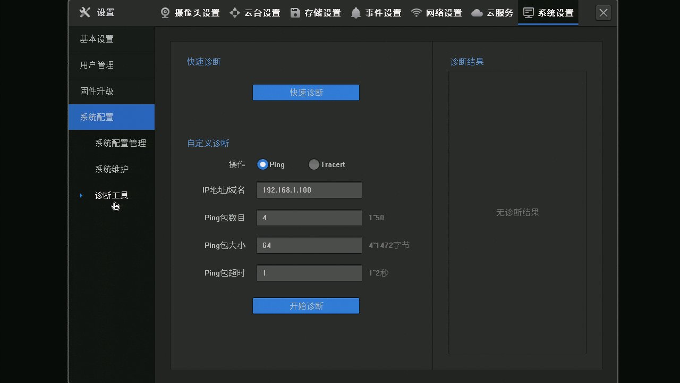Click the wrench settings icon in title bar

pyautogui.click(x=85, y=12)
